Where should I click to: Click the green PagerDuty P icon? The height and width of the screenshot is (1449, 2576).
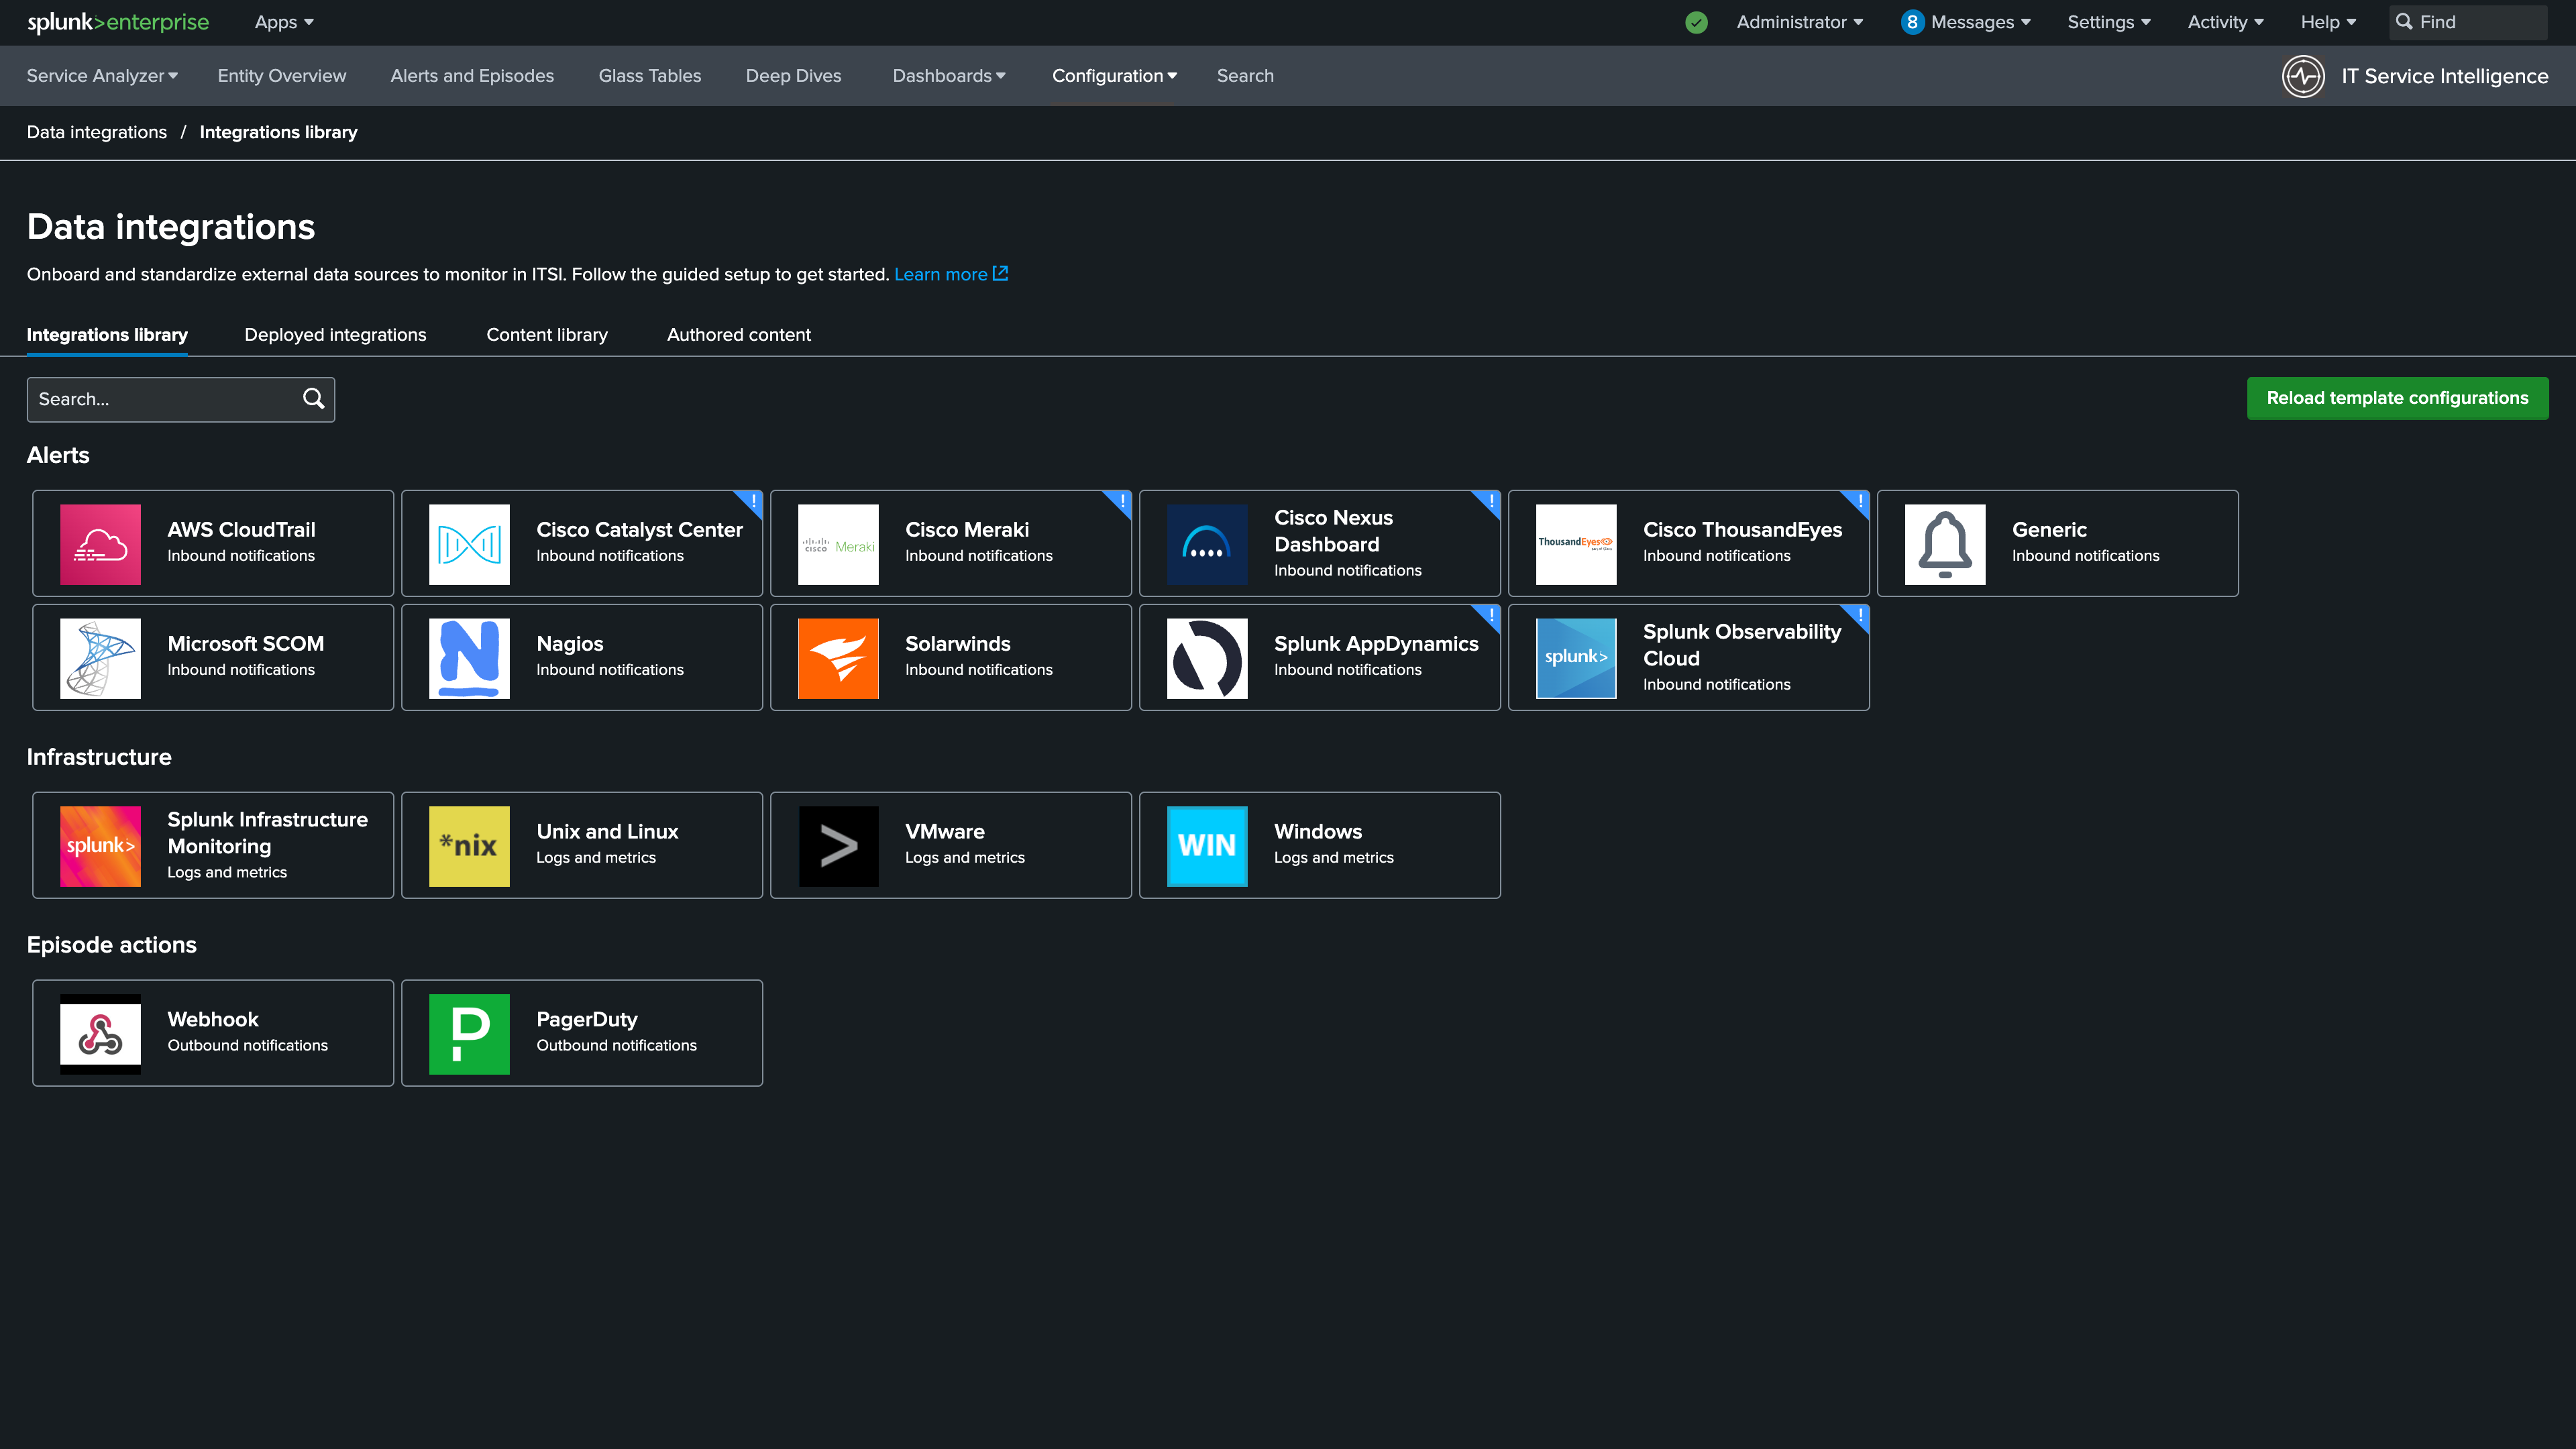point(469,1034)
